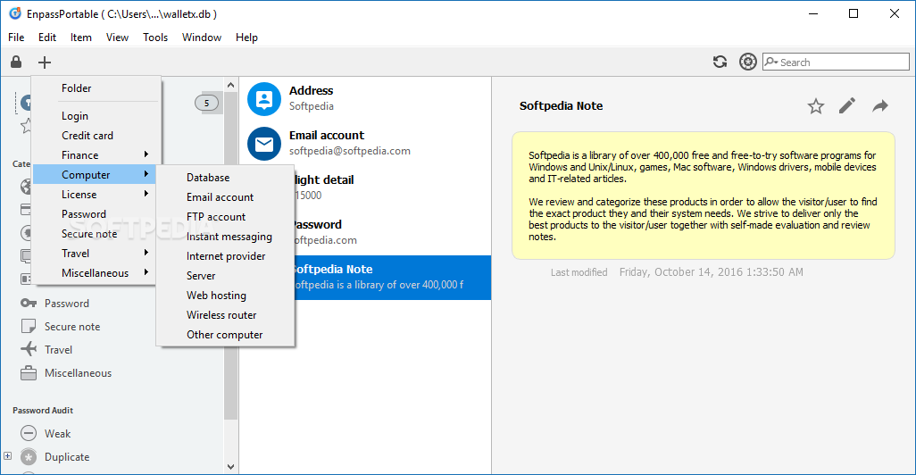Open the Address Softpedia list item

point(365,99)
